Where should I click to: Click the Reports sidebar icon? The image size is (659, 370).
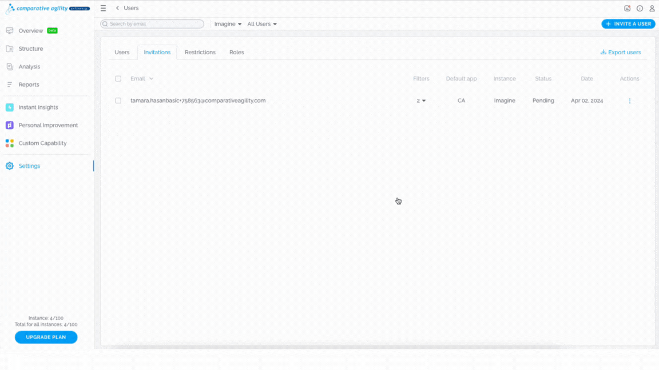[10, 85]
